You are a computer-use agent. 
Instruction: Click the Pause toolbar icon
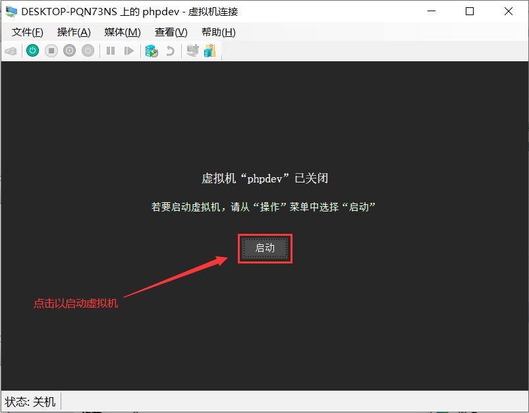pyautogui.click(x=111, y=50)
